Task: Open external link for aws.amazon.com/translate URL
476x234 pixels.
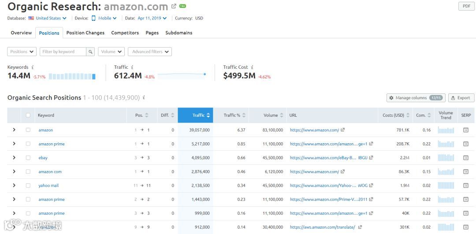Action: 360,227
